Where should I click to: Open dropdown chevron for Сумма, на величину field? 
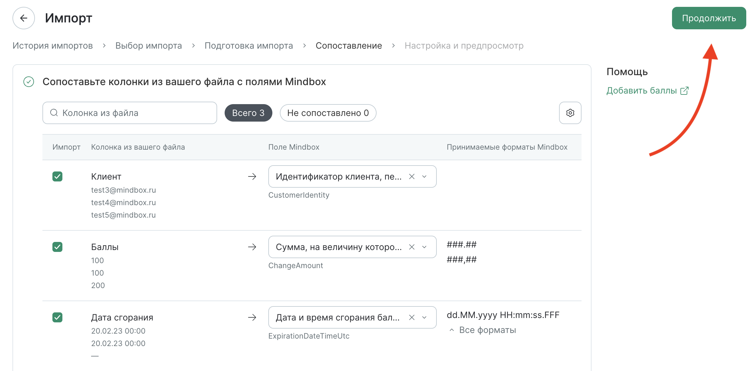tap(424, 247)
